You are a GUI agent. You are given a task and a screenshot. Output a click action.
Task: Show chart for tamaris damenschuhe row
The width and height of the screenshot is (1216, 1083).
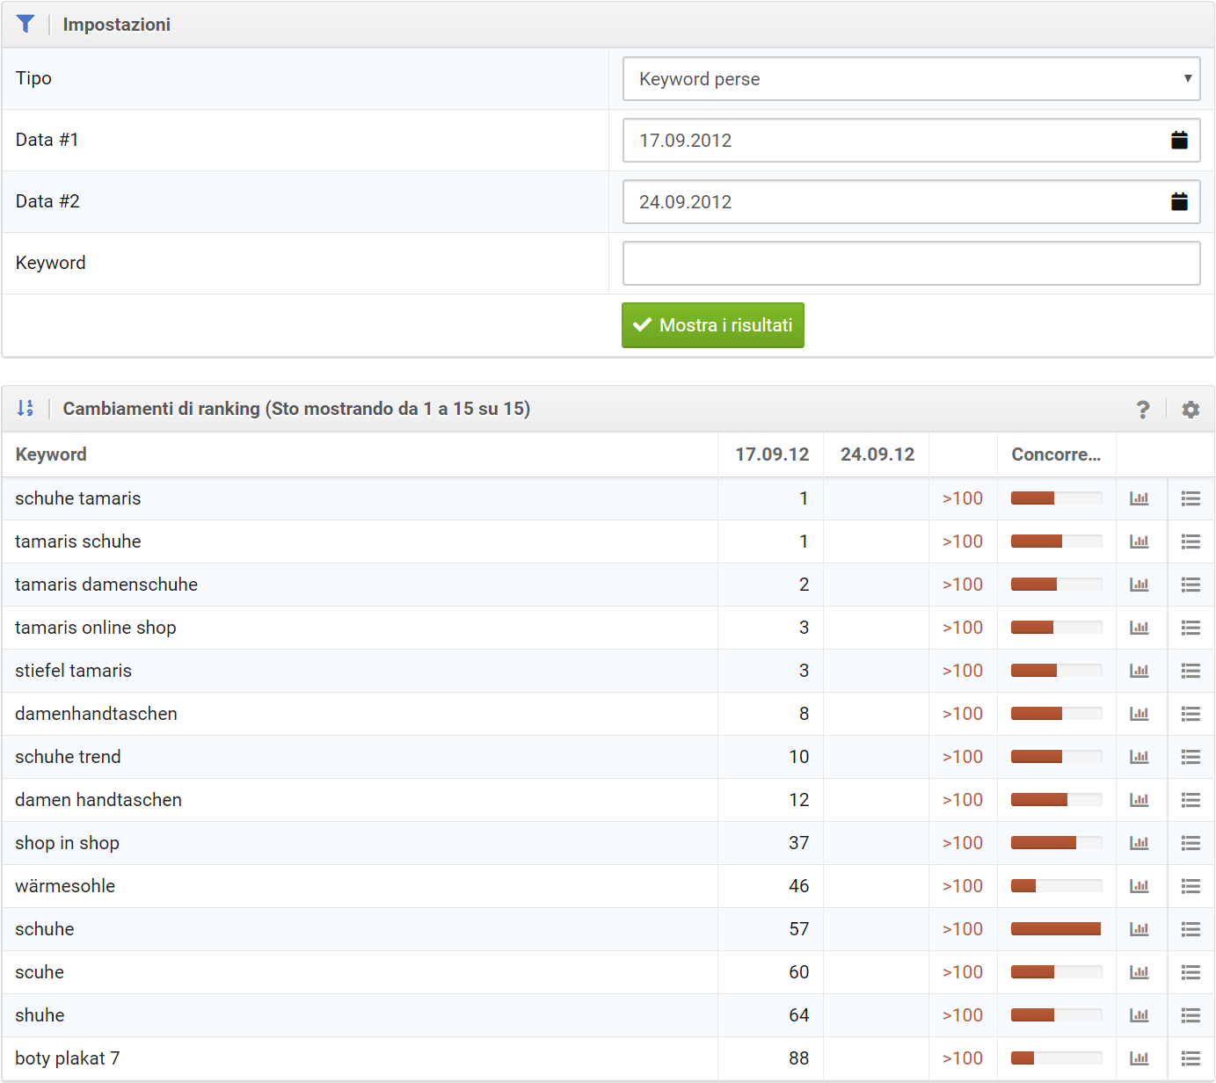(1140, 585)
